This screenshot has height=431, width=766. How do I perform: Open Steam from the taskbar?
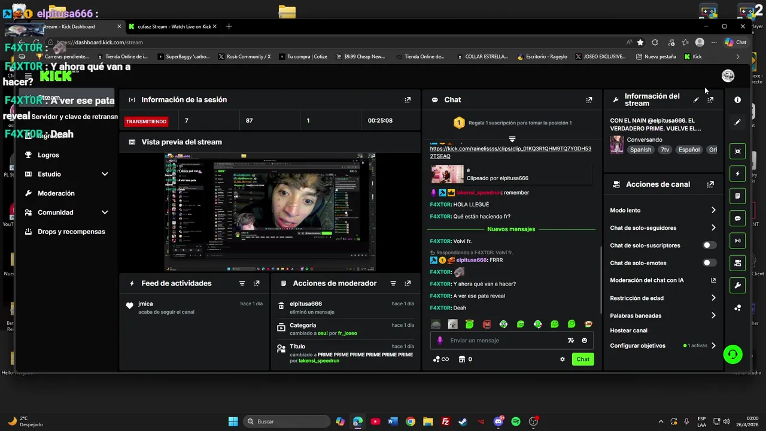coord(463,421)
